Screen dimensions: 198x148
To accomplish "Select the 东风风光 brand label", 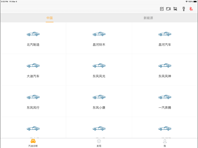I will pos(99,76).
